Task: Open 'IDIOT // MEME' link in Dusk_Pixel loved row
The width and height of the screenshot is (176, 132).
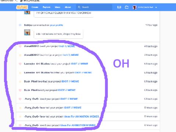Action: [x=67, y=90]
